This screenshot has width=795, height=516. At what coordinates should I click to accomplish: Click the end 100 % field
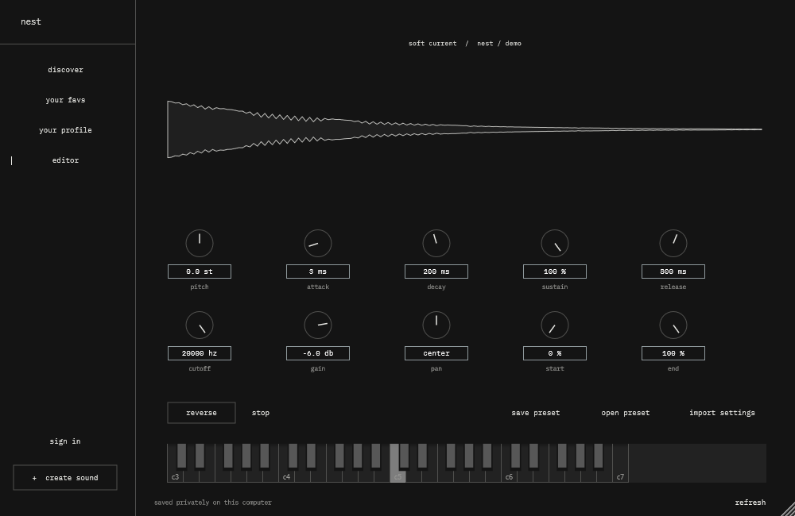pyautogui.click(x=673, y=353)
